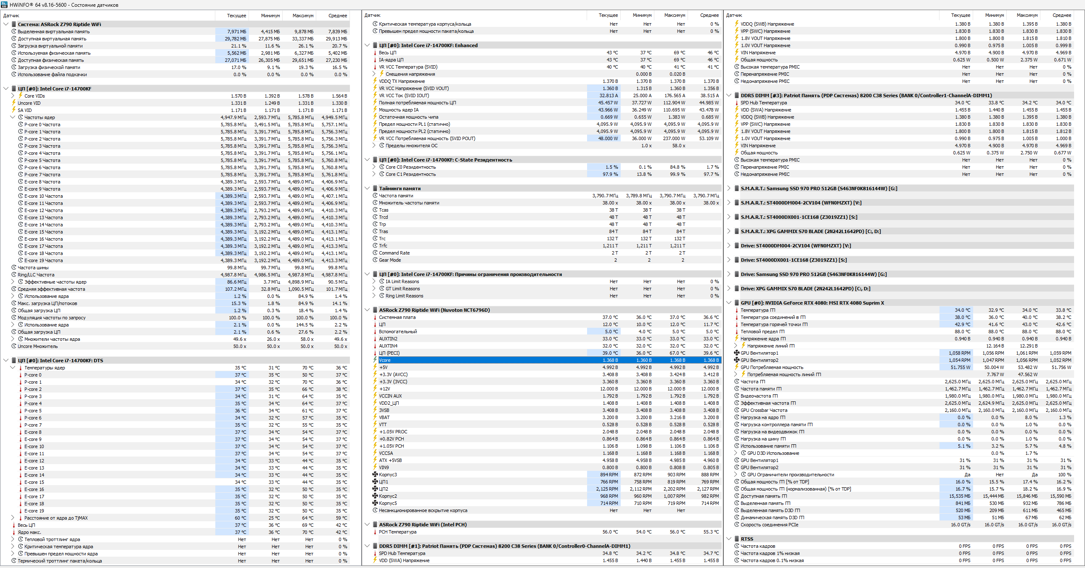Collapse the Частоты ядер tree node

[x=13, y=117]
